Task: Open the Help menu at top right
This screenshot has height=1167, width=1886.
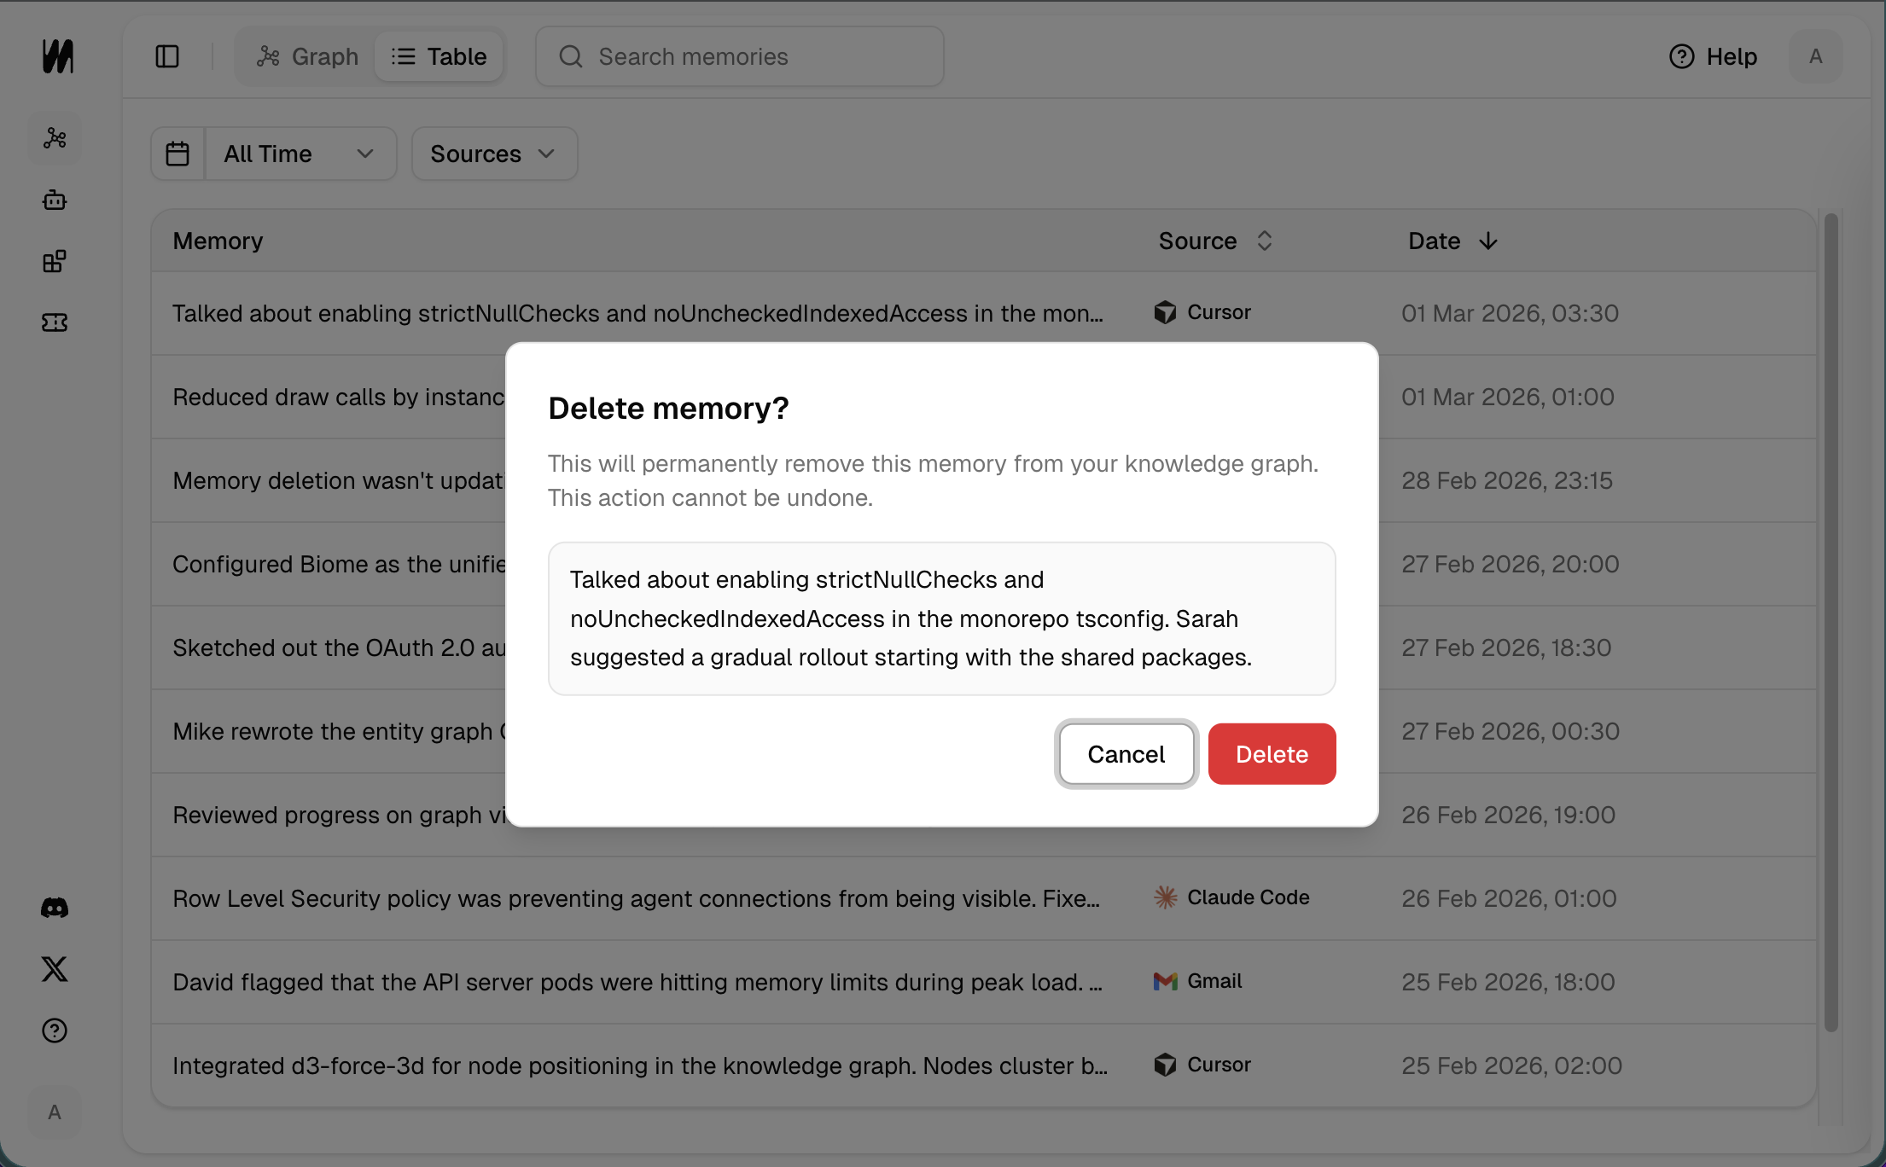Action: [x=1712, y=56]
